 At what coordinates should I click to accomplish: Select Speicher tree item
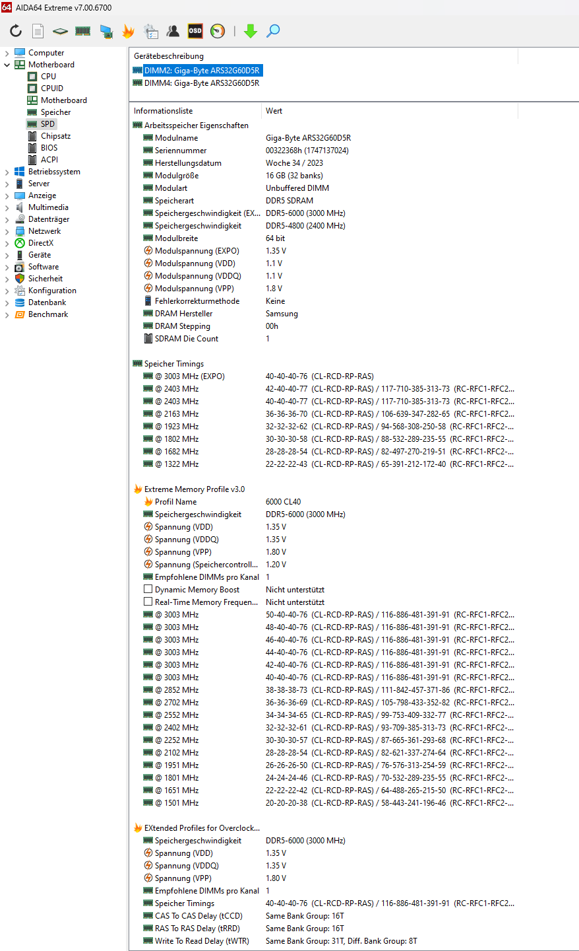(x=55, y=112)
